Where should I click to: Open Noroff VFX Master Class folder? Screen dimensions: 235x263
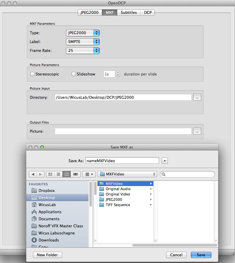[57, 226]
